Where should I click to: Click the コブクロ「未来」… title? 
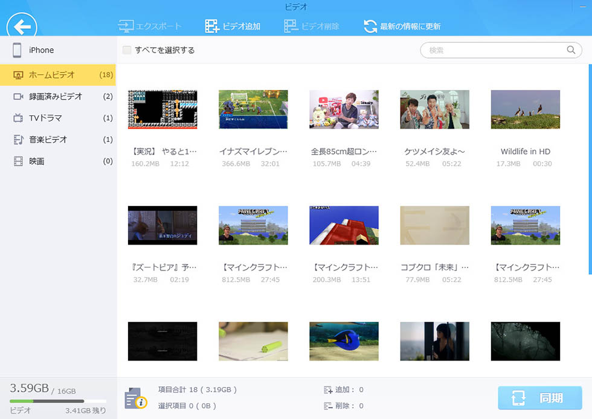[434, 267]
